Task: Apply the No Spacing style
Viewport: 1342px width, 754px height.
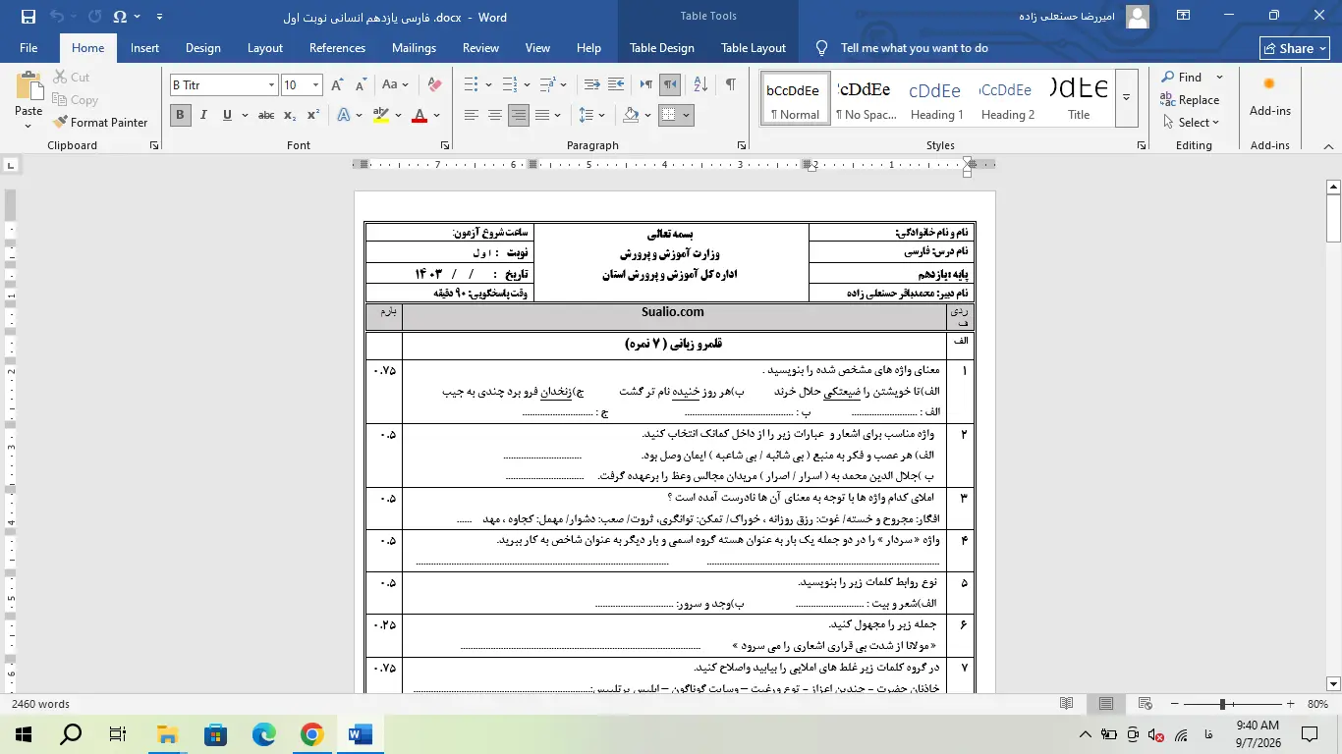Action: tap(866, 97)
